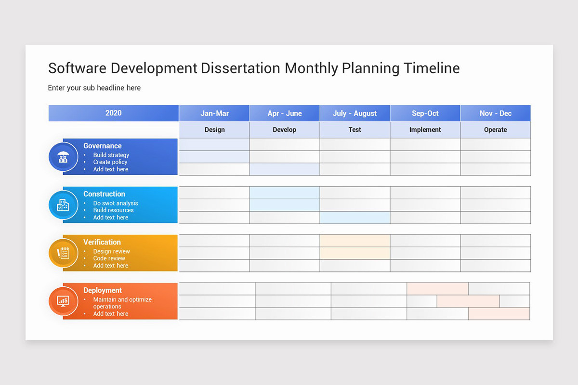
Task: Select the Develop phase cell
Action: click(285, 130)
